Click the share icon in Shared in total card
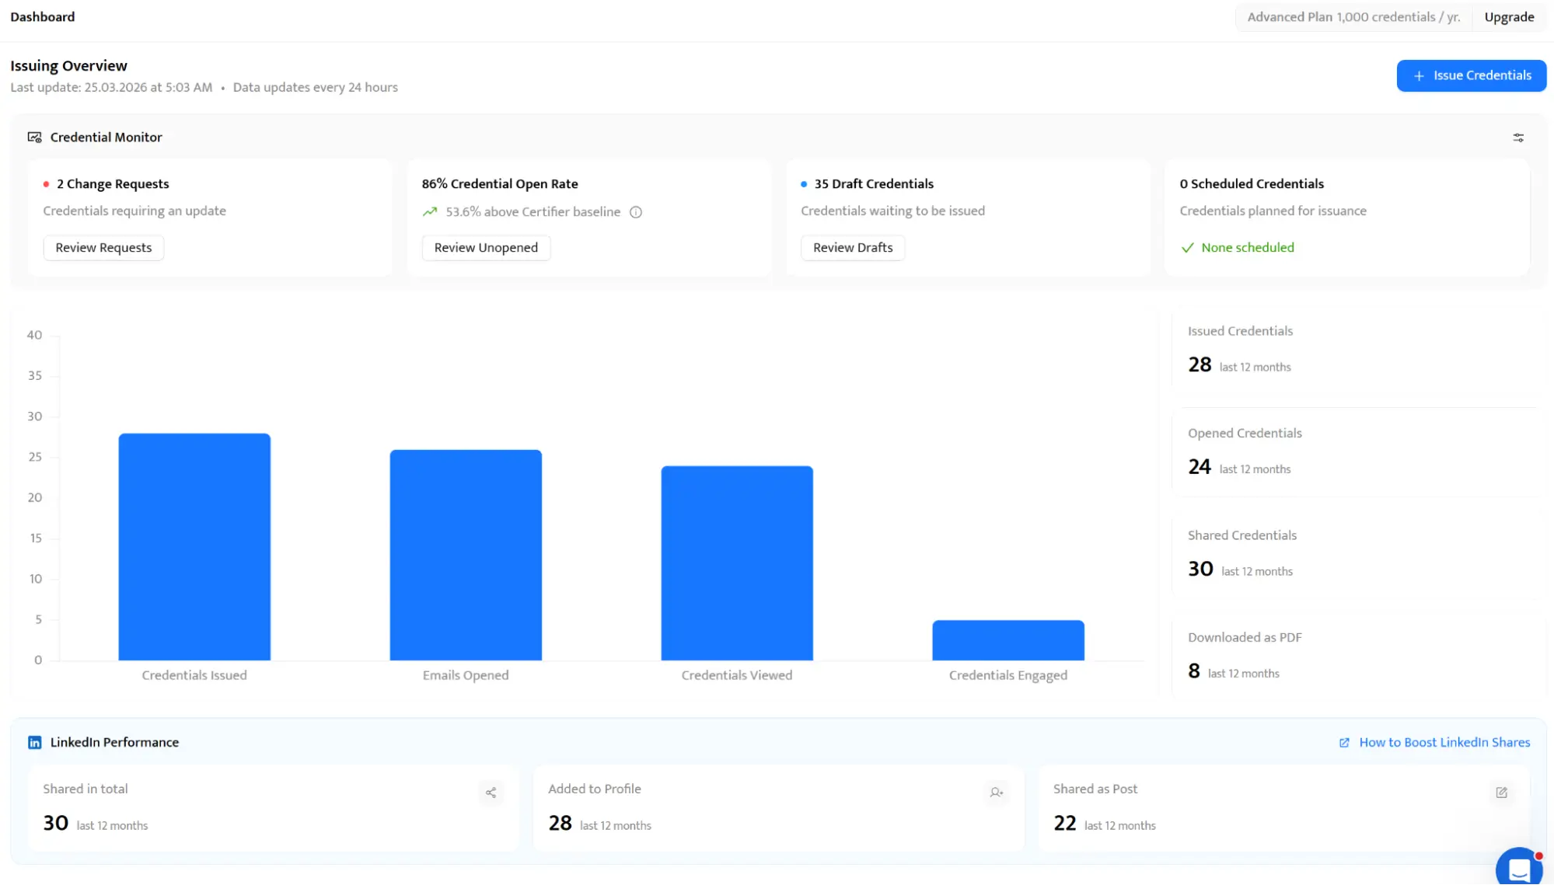Viewport: 1554px width, 885px height. point(491,793)
